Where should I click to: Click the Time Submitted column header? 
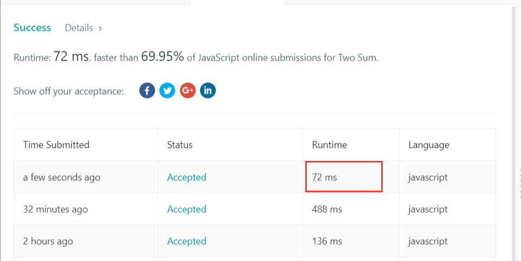(x=56, y=145)
